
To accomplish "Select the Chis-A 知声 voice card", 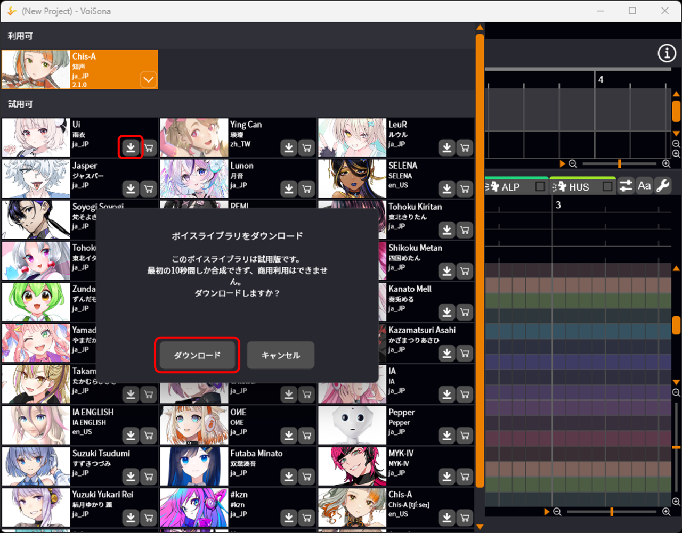I will point(80,69).
